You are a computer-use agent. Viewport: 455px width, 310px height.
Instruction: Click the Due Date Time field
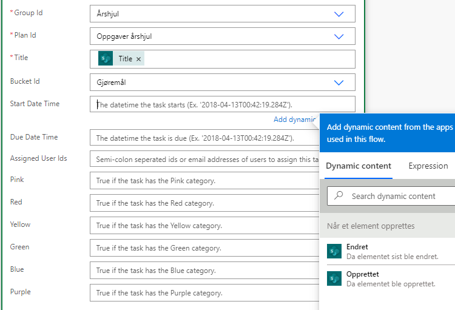(204, 138)
